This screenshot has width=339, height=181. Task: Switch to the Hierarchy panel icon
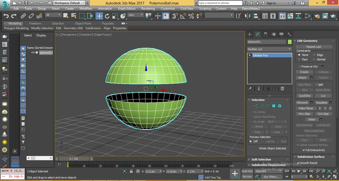click(x=265, y=34)
